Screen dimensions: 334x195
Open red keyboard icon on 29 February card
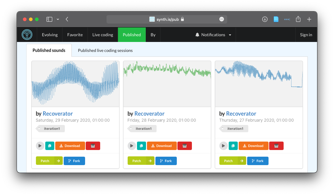(93, 146)
